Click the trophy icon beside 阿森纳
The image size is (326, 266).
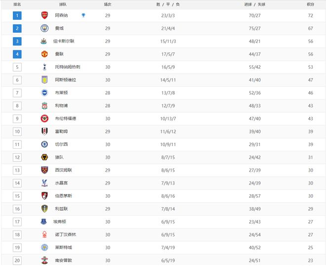tap(83, 15)
